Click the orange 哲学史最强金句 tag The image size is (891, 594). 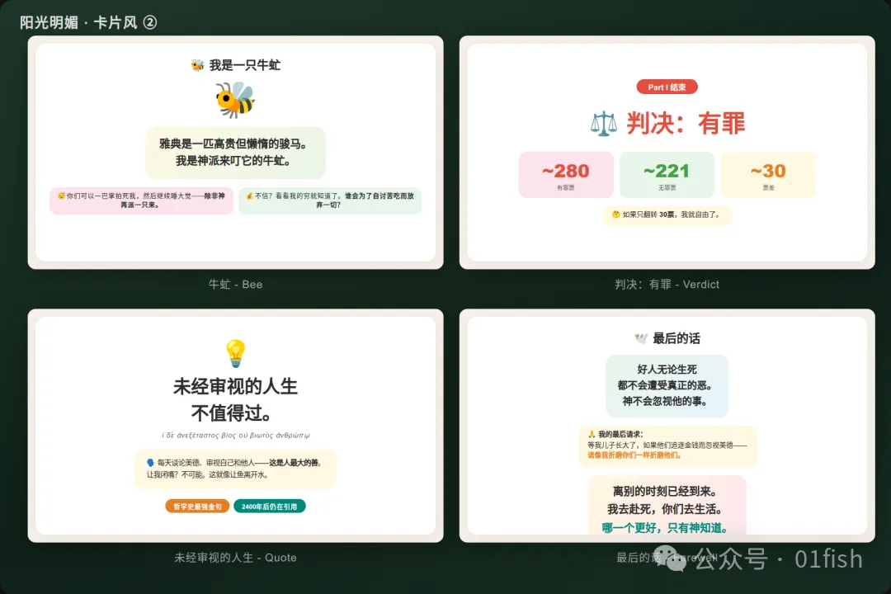[197, 507]
